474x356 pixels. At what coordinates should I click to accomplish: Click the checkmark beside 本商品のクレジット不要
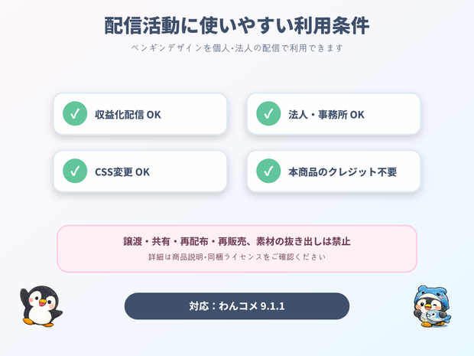pyautogui.click(x=268, y=171)
